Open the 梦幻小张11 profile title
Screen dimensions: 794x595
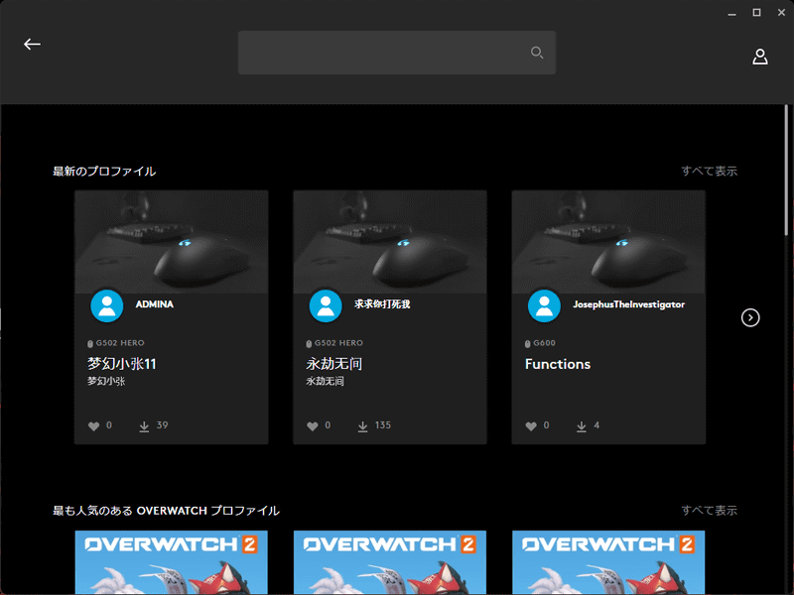pos(122,364)
